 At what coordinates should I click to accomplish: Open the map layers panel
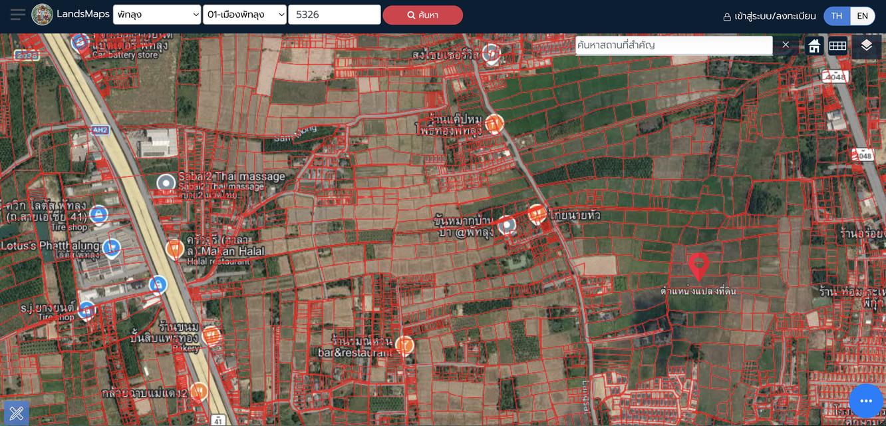click(866, 46)
